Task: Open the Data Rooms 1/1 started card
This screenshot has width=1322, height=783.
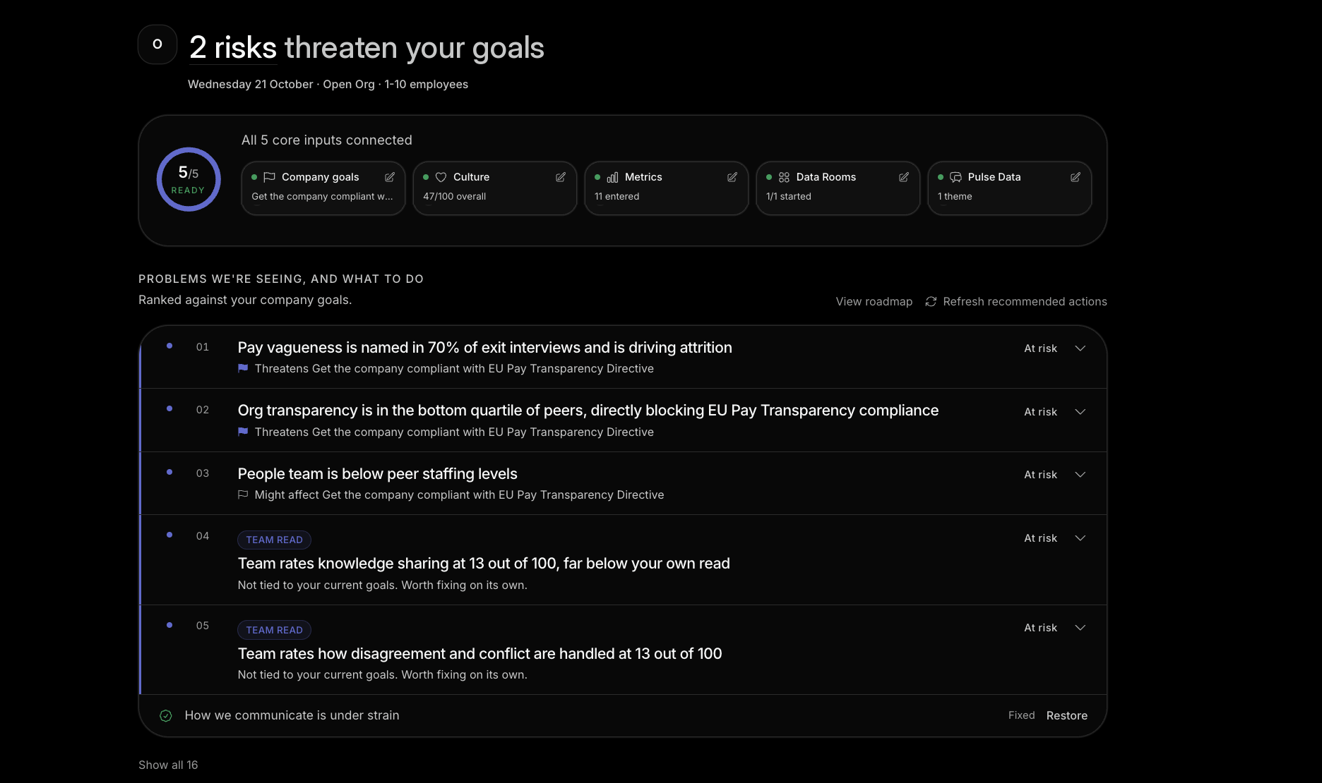Action: point(838,188)
